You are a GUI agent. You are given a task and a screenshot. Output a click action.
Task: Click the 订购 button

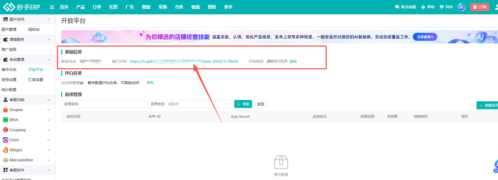click(479, 7)
